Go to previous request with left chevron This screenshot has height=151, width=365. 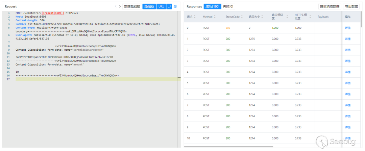116,6
